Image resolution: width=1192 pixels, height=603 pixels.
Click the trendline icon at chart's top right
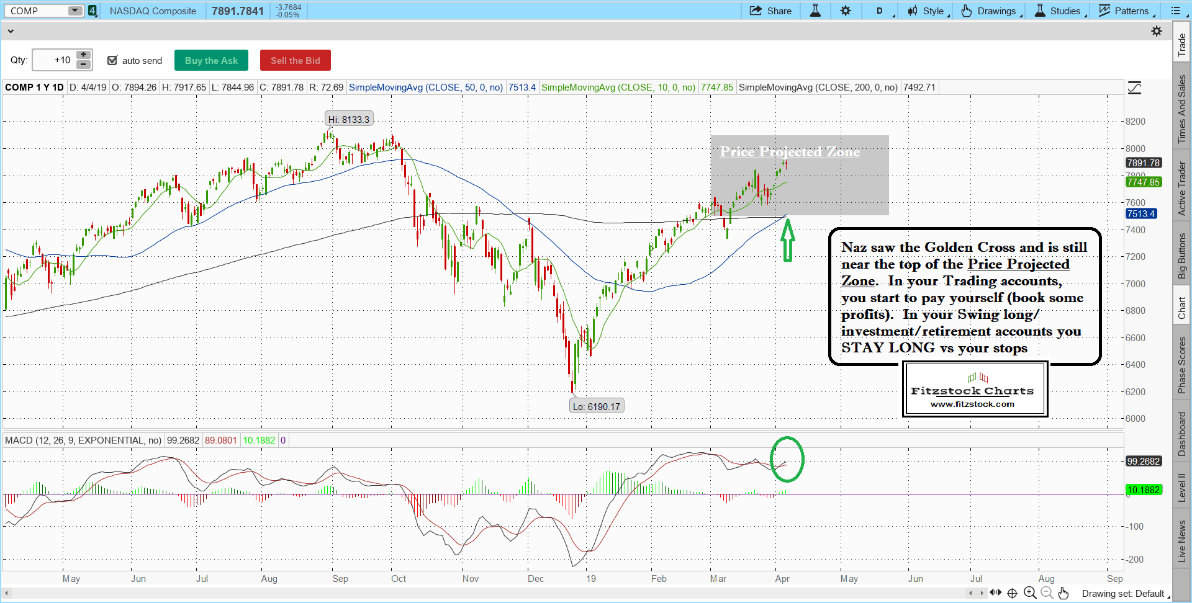point(1134,87)
